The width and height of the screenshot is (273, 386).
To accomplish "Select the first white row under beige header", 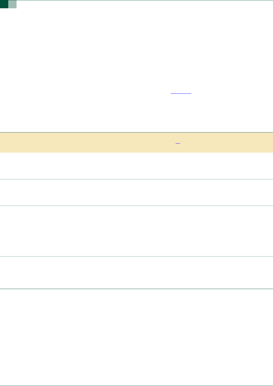I will pyautogui.click(x=136, y=166).
